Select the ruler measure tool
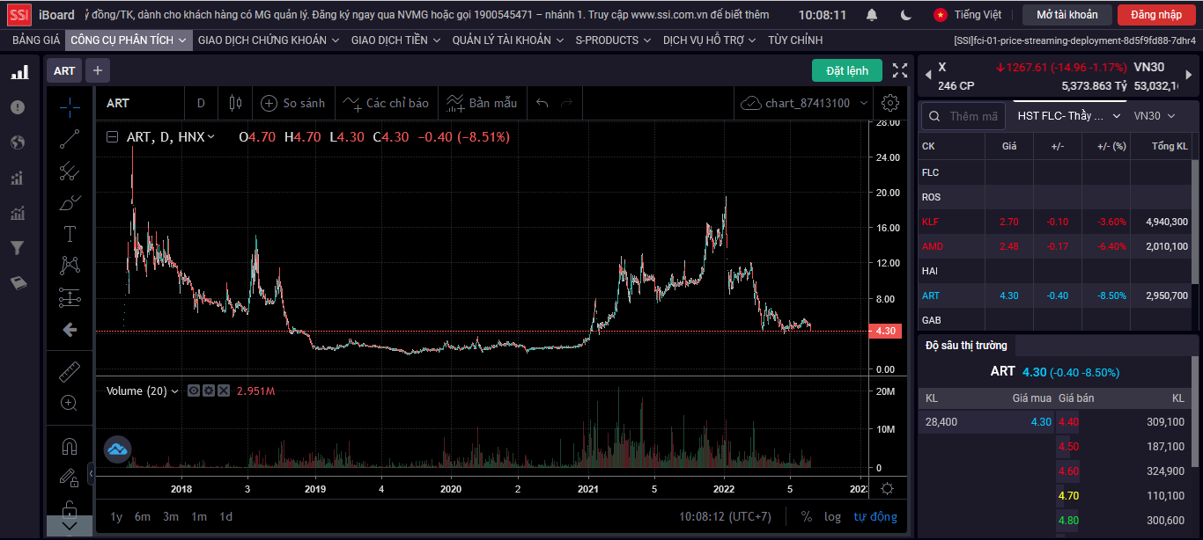Image resolution: width=1203 pixels, height=540 pixels. tap(70, 372)
